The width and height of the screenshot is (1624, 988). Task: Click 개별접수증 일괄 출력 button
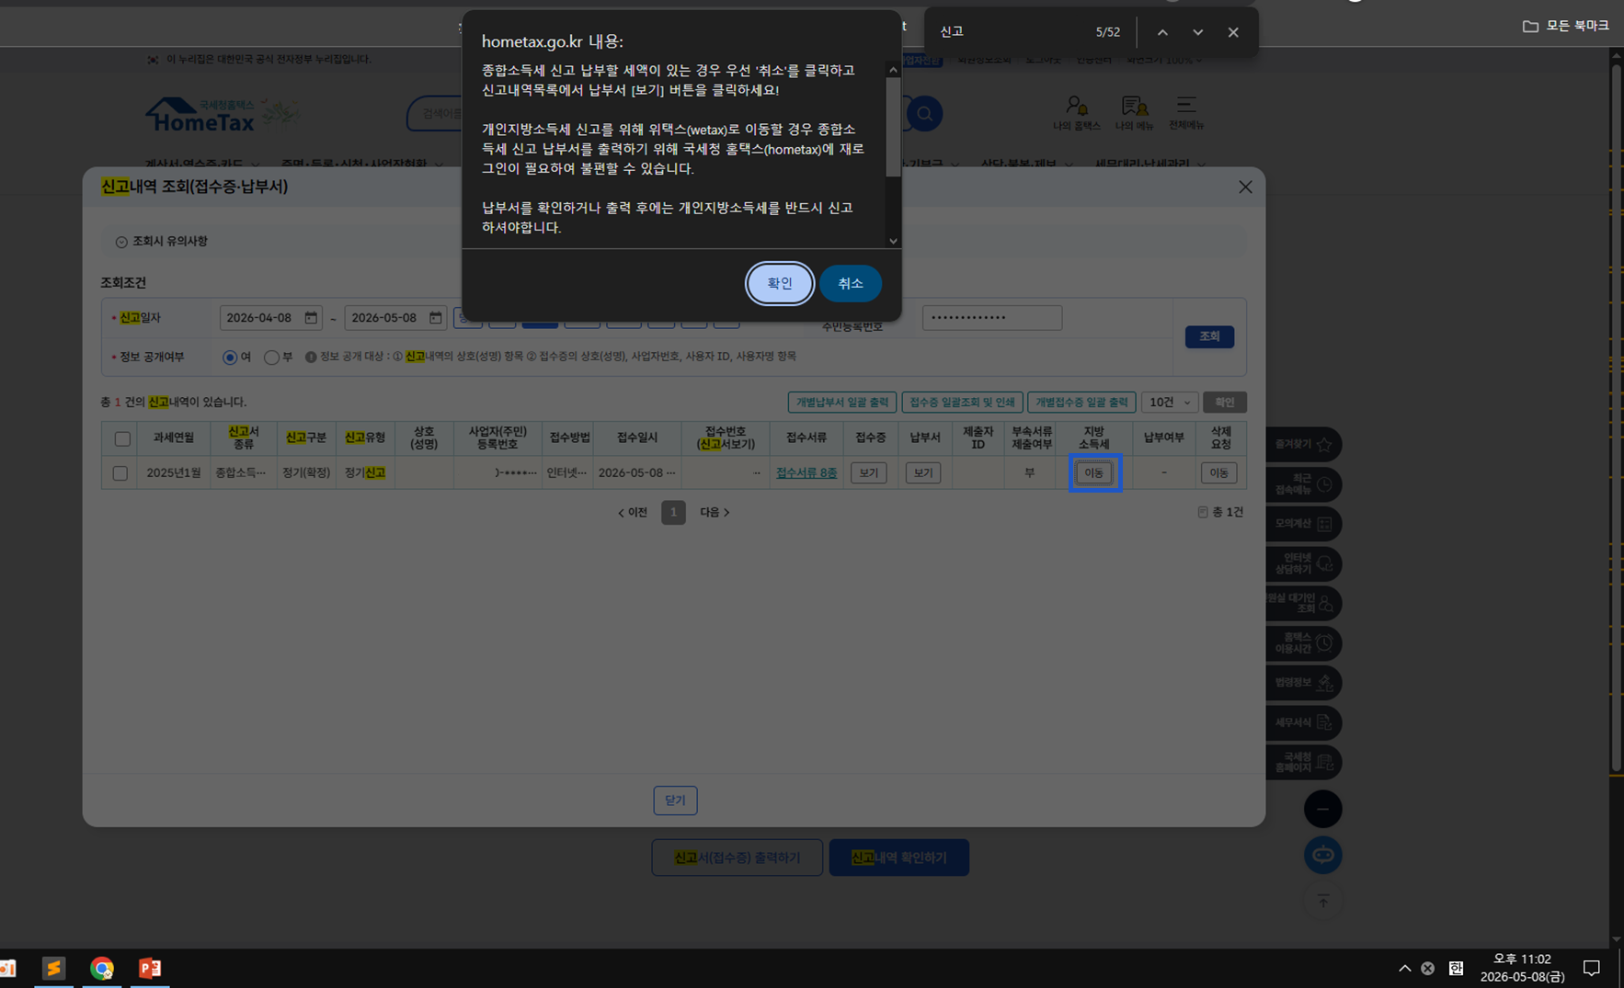[x=1081, y=403]
